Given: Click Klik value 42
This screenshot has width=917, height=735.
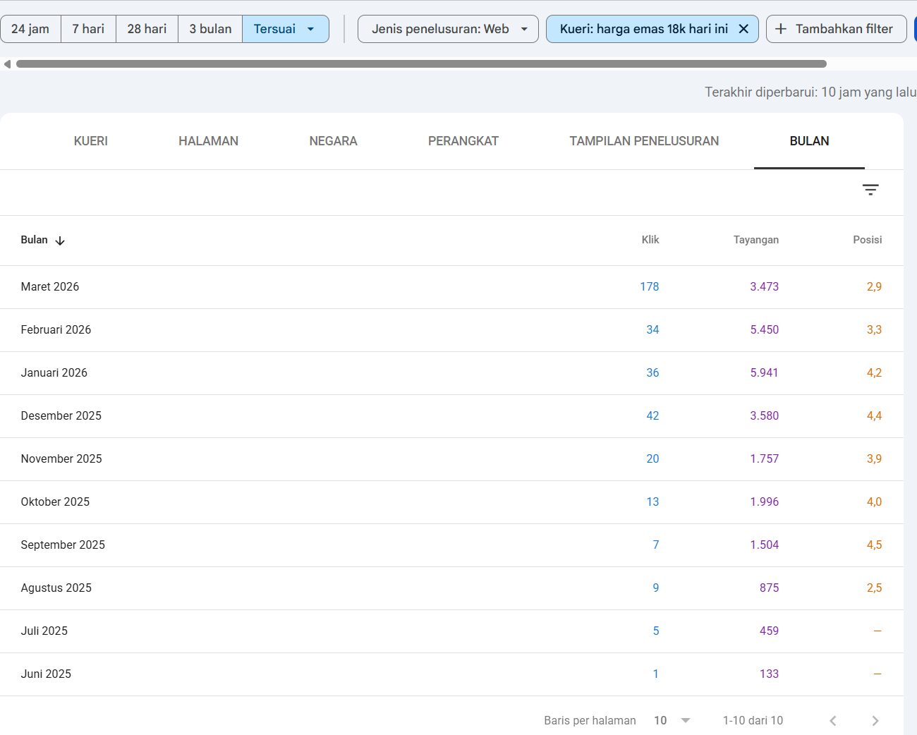Looking at the screenshot, I should (x=652, y=416).
